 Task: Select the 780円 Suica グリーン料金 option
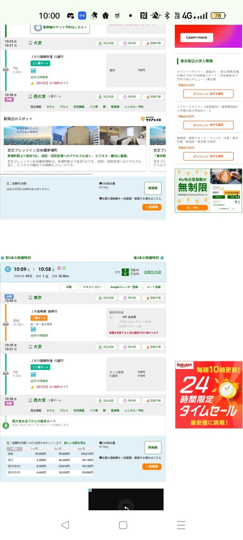[111, 322]
